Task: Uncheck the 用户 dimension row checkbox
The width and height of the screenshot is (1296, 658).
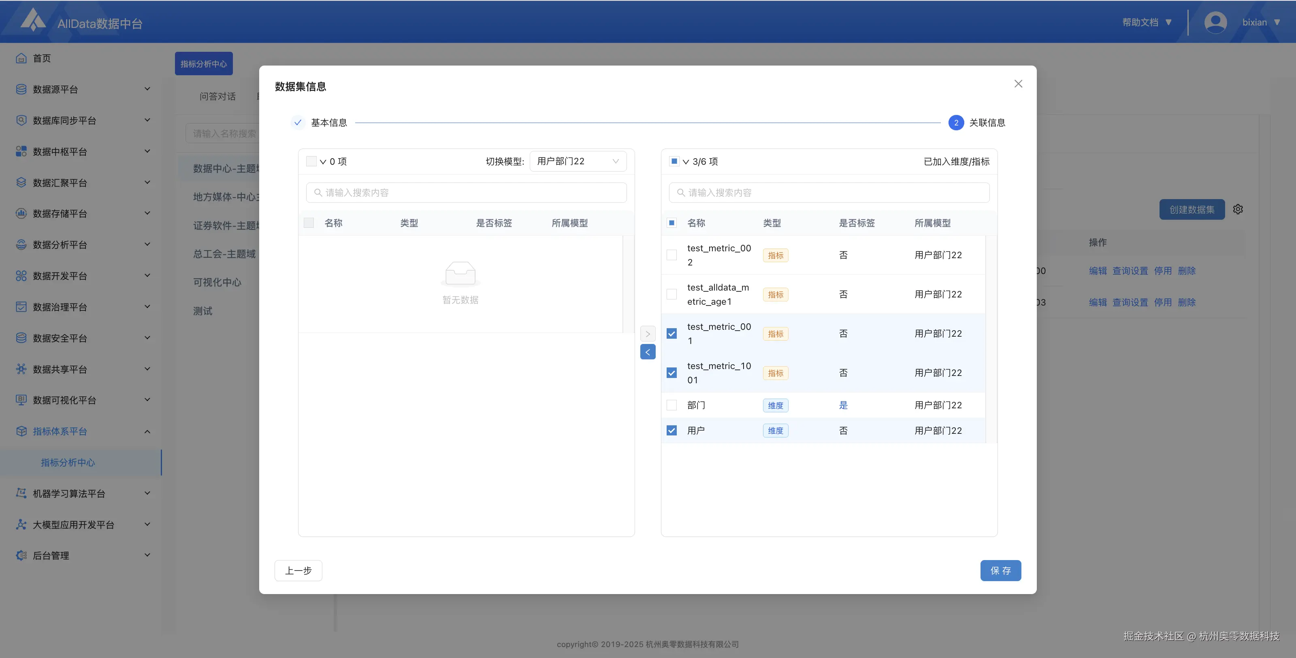Action: click(x=671, y=431)
